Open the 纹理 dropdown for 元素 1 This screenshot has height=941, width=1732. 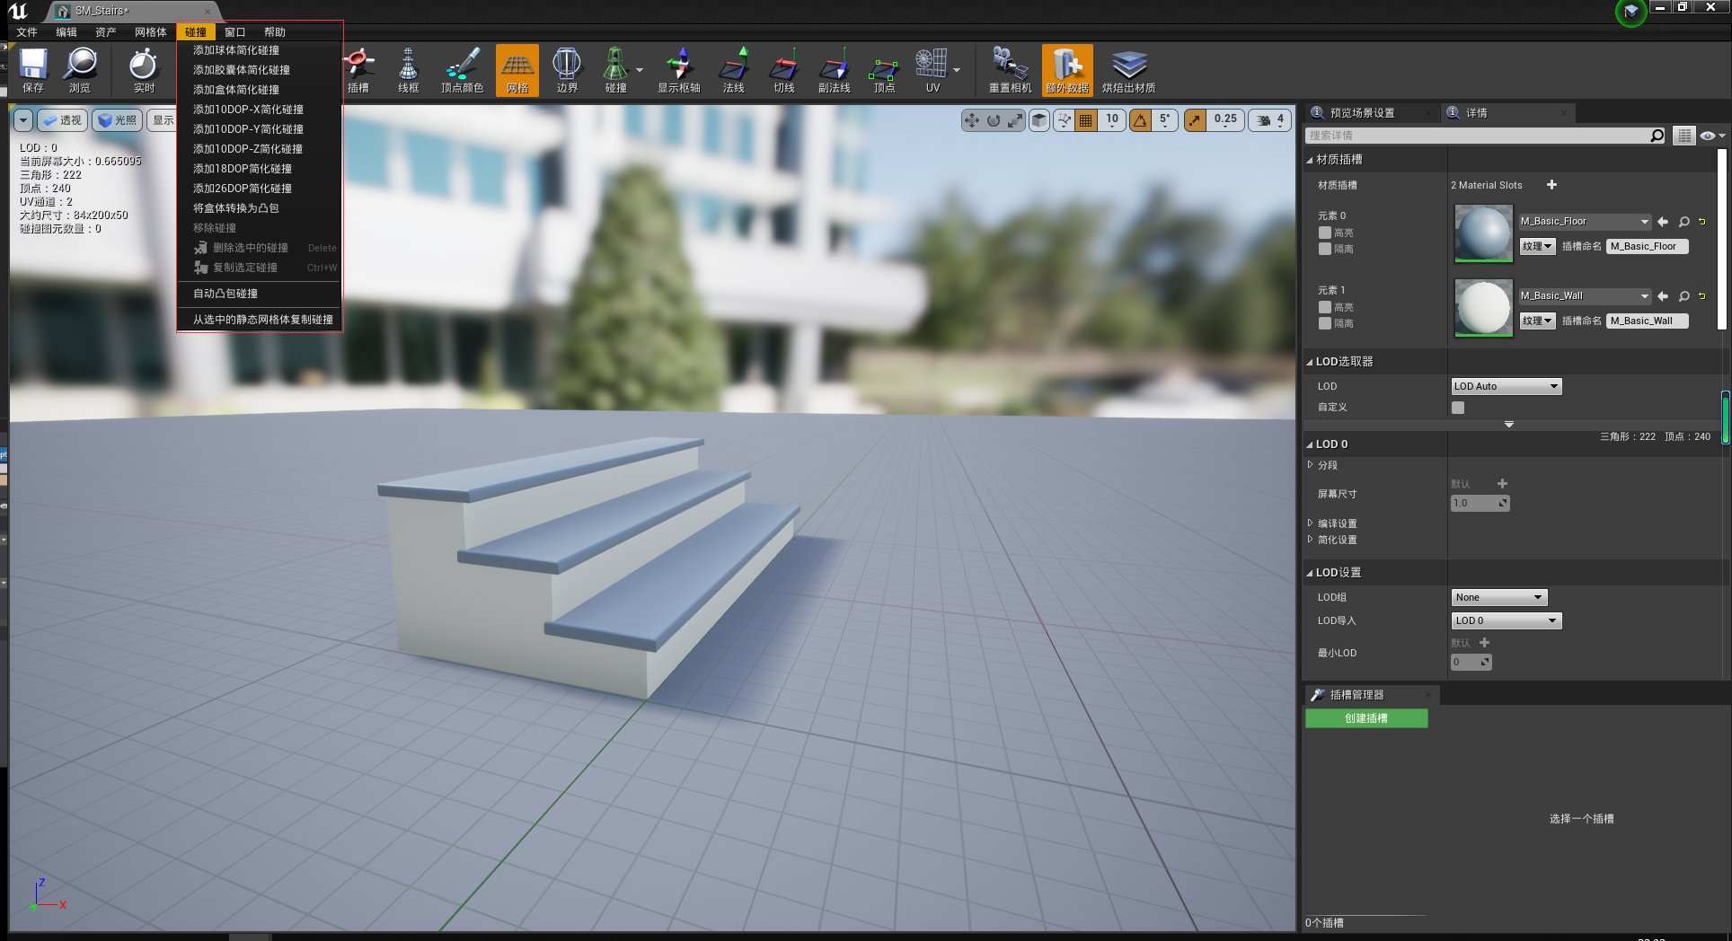pyautogui.click(x=1537, y=321)
